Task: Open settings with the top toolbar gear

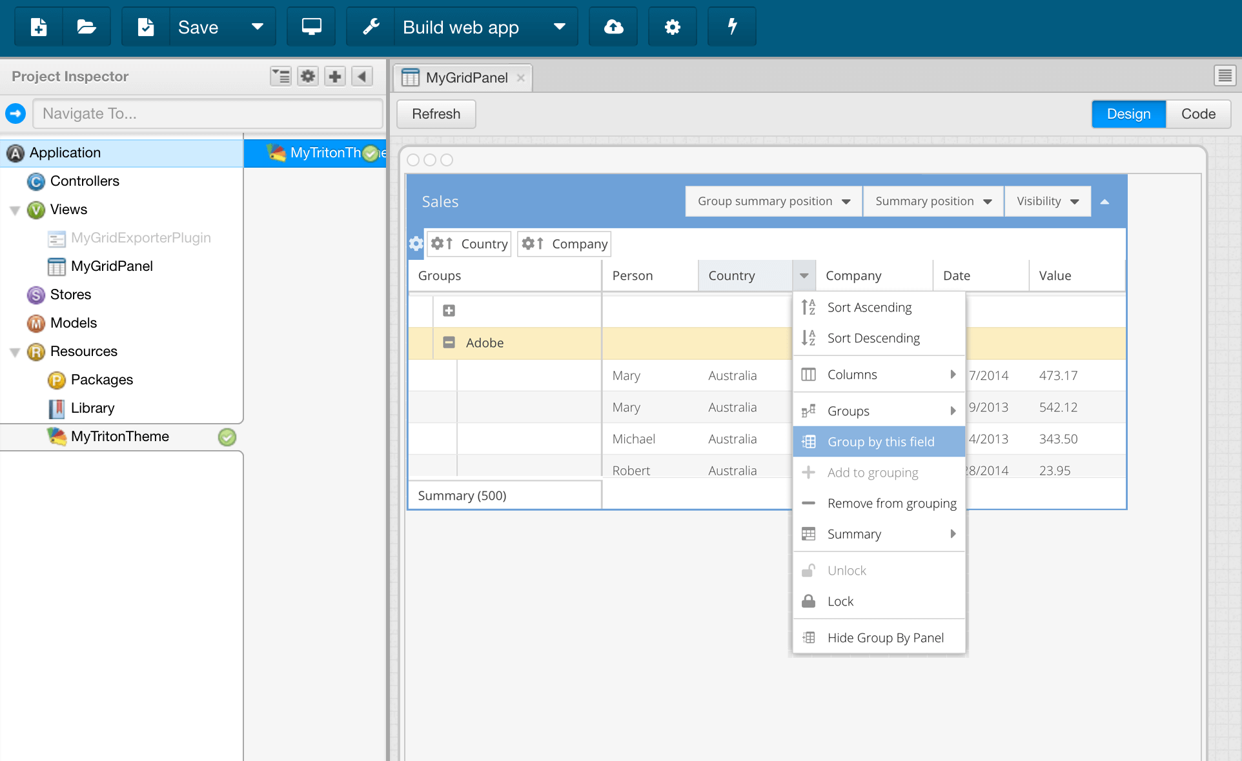Action: [673, 27]
